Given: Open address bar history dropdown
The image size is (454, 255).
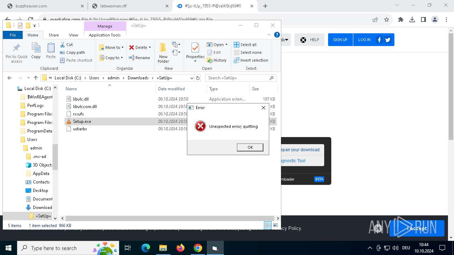Looking at the screenshot, I should [192, 78].
